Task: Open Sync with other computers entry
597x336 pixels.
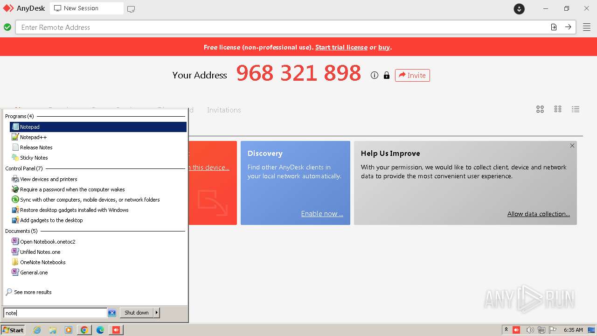Action: [x=98, y=200]
